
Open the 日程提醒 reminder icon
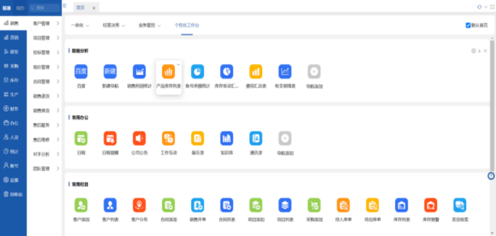coord(110,138)
